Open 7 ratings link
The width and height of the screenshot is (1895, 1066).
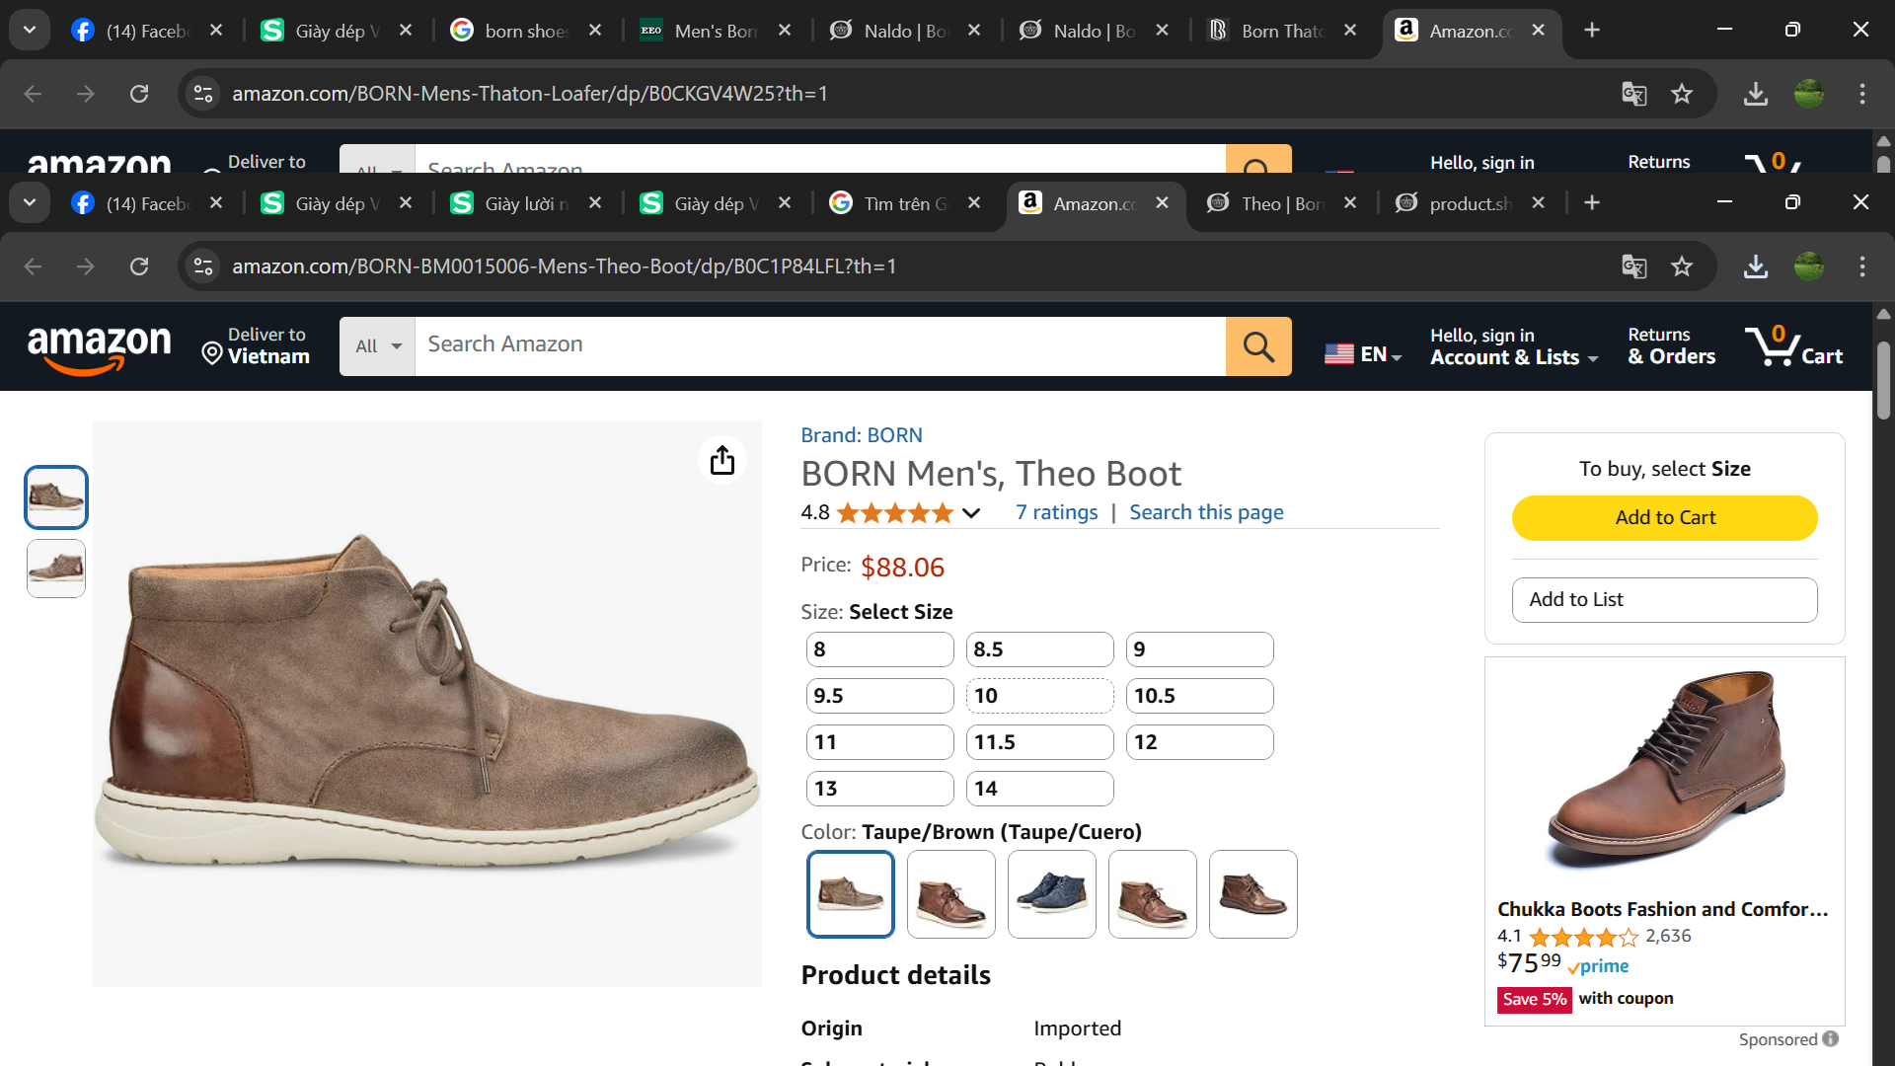pos(1056,512)
